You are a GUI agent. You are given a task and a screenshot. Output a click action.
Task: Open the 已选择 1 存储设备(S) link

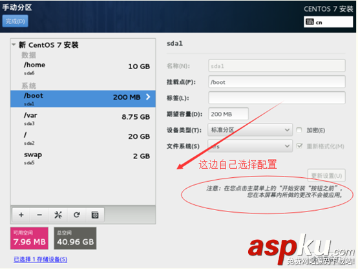tap(41, 259)
